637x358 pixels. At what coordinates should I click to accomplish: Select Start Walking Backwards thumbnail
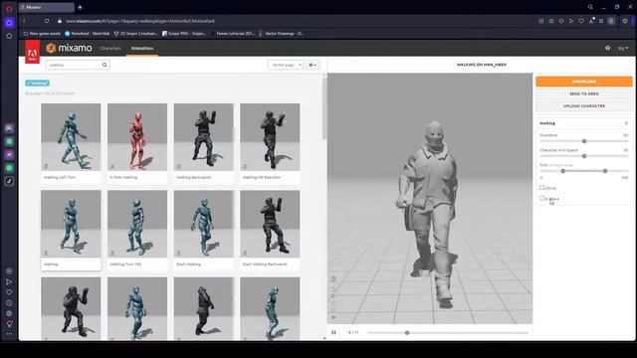click(x=270, y=224)
